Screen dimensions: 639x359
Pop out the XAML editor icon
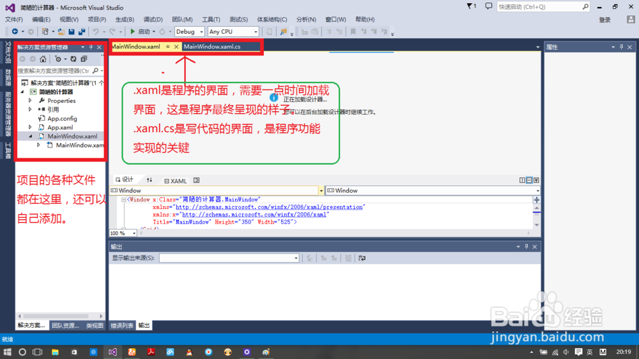(197, 181)
